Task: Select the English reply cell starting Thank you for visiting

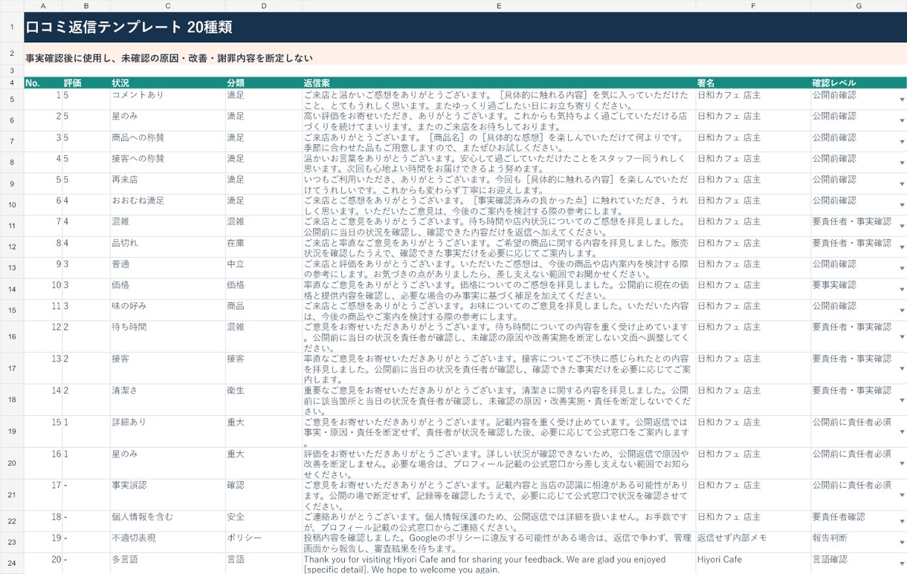Action: pyautogui.click(x=499, y=564)
